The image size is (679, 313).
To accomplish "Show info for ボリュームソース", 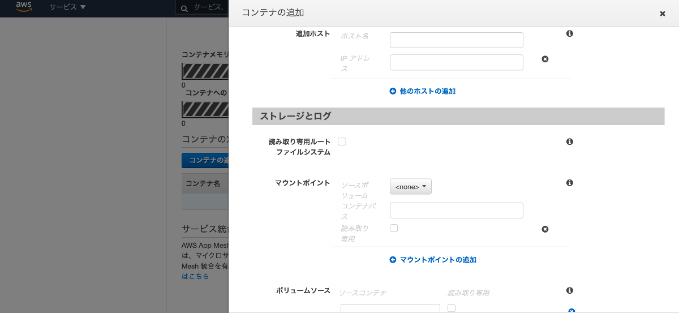I will (570, 290).
